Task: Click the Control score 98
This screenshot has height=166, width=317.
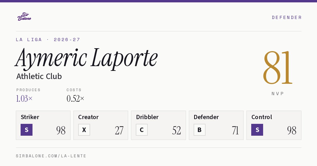Action: click(292, 130)
